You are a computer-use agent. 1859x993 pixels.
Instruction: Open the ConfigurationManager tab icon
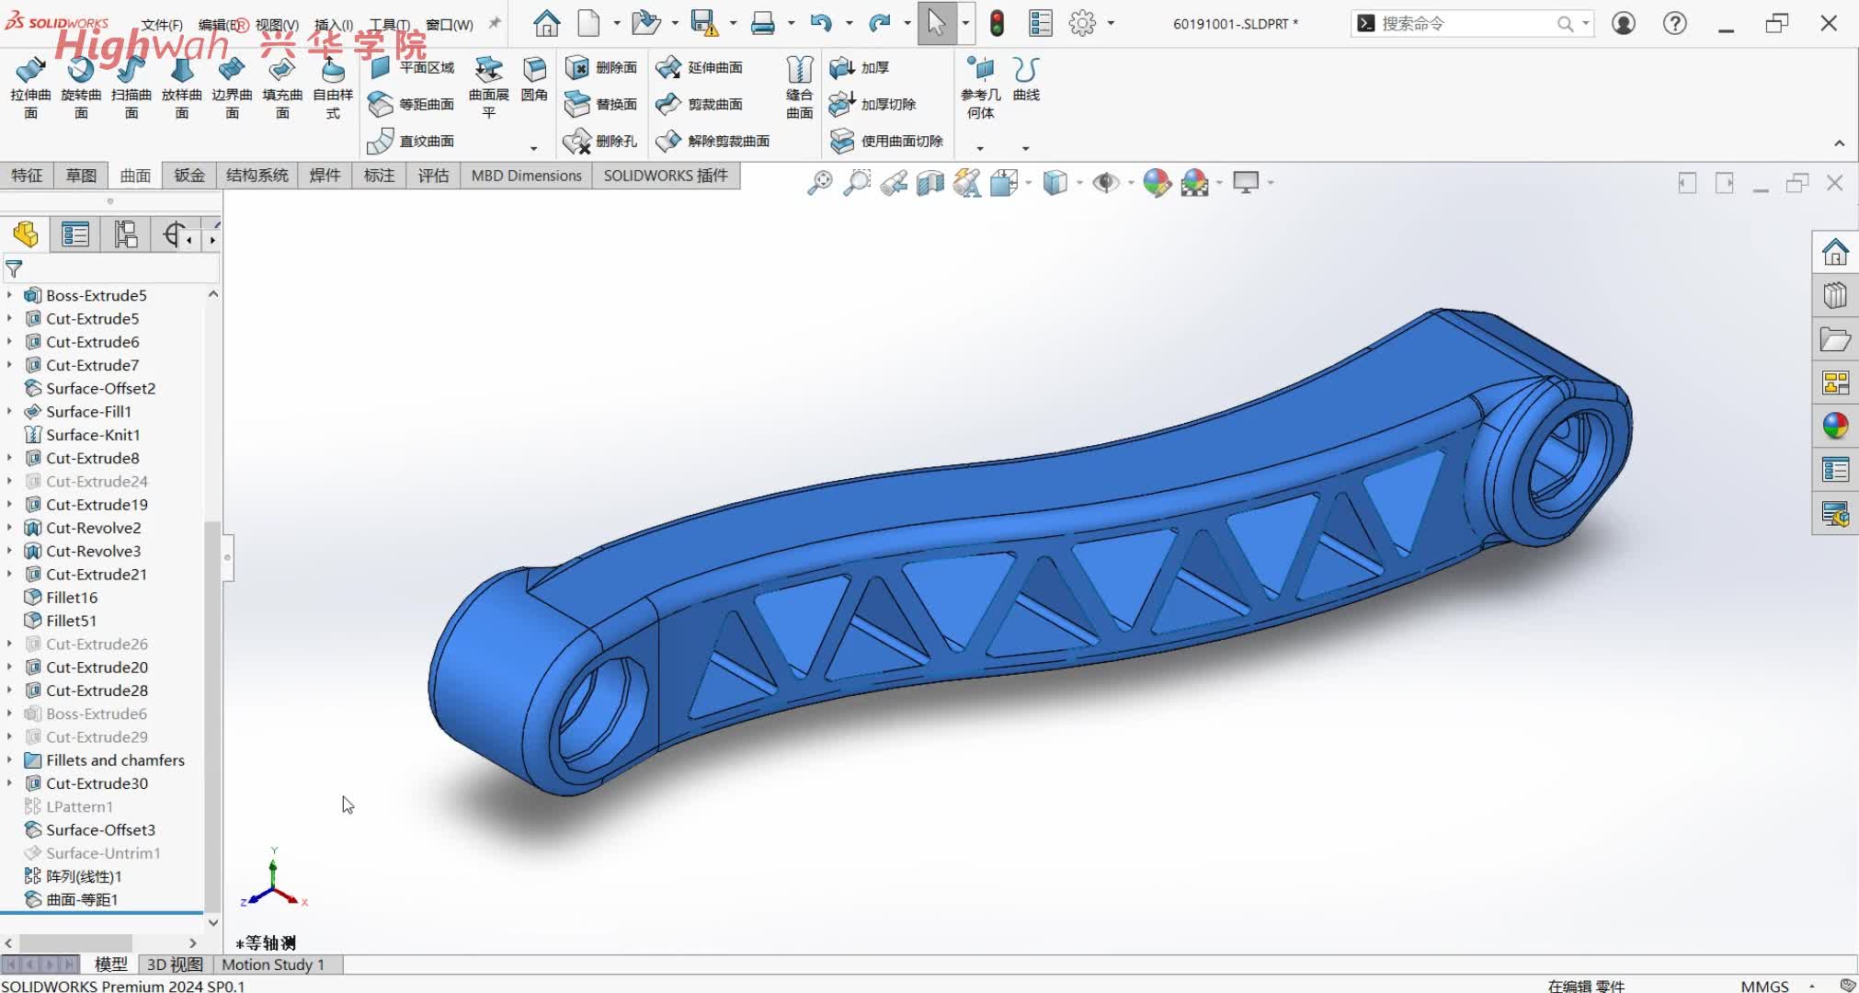(126, 235)
